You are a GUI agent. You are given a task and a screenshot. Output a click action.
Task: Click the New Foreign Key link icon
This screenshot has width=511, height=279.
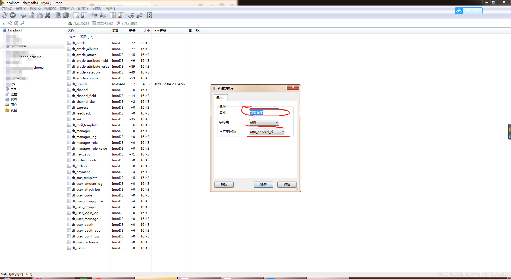point(131,15)
